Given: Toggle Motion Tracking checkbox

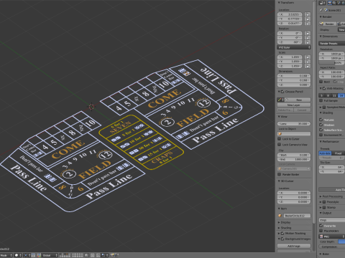Looking at the screenshot, I should click(x=282, y=233).
